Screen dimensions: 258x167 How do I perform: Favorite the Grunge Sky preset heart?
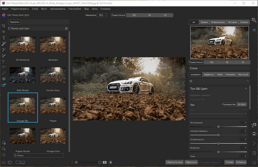33,99
